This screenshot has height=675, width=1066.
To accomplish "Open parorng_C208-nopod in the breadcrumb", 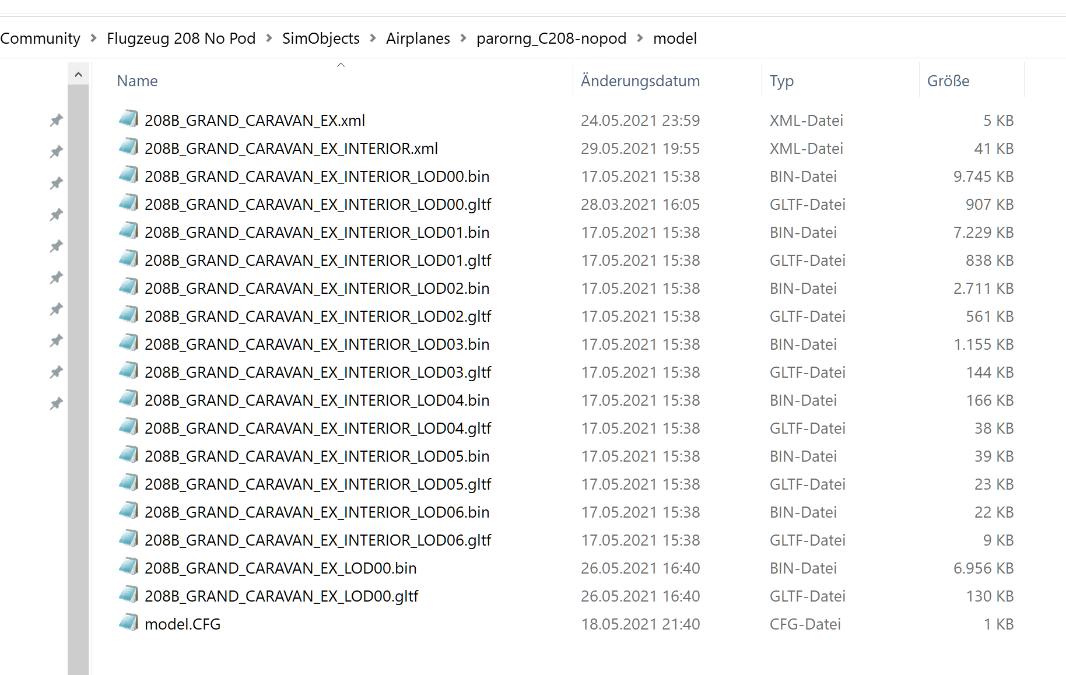I will 551,38.
